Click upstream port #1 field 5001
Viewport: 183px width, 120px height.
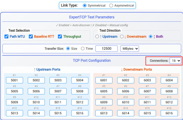(x=14, y=80)
